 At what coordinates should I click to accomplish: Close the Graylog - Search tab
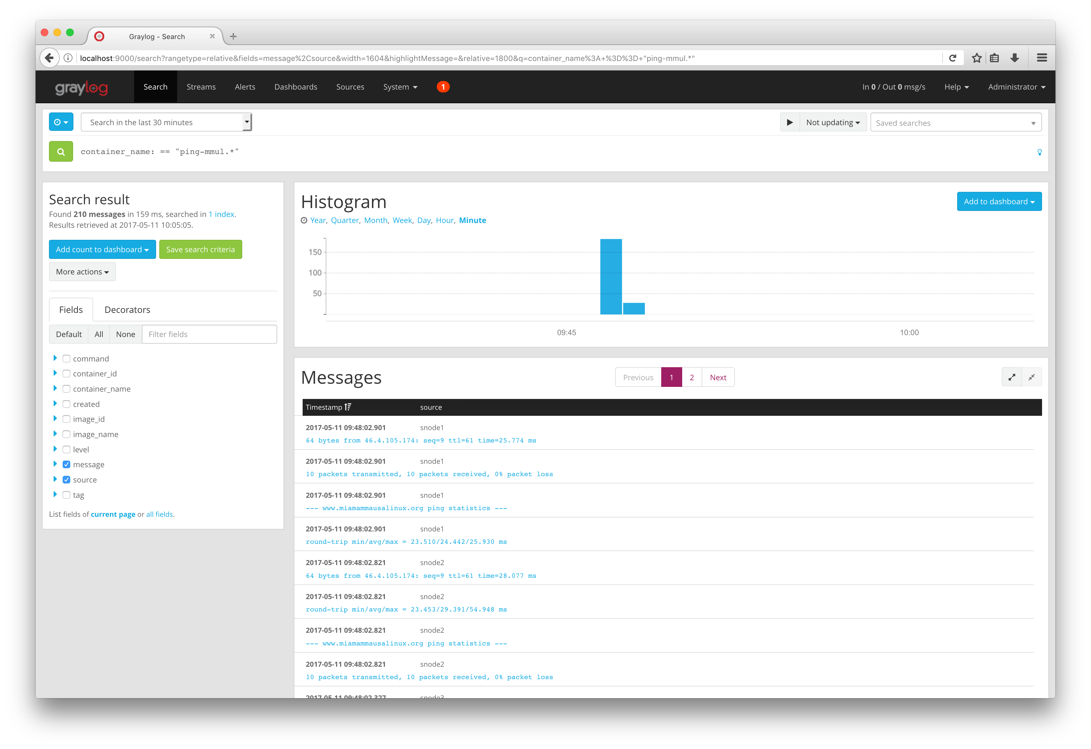pyautogui.click(x=212, y=36)
